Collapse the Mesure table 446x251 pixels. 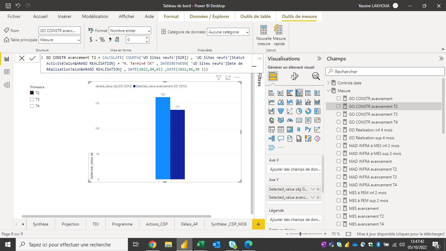328,91
